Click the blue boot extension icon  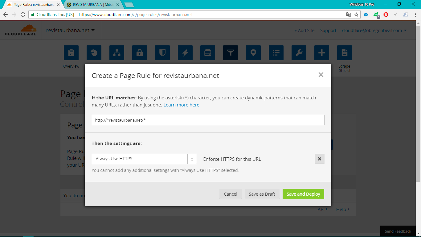406,15
